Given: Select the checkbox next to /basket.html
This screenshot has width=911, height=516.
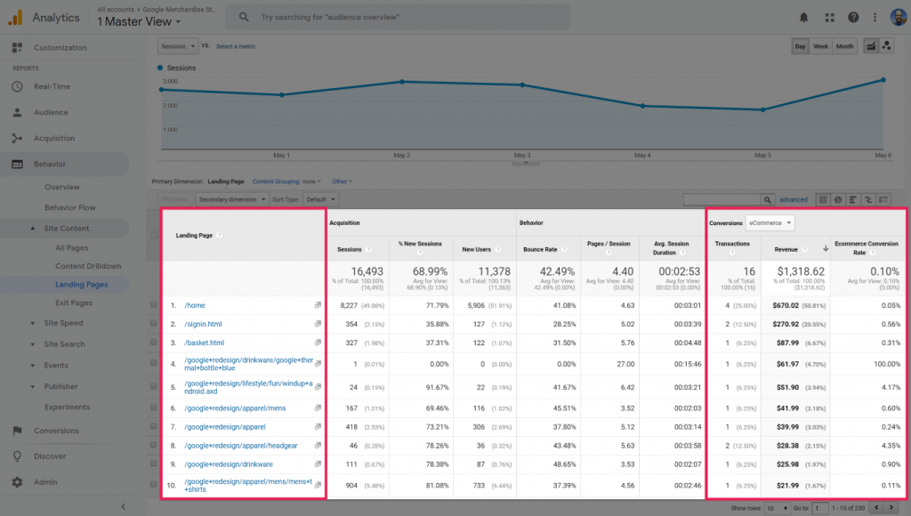Looking at the screenshot, I should point(153,343).
